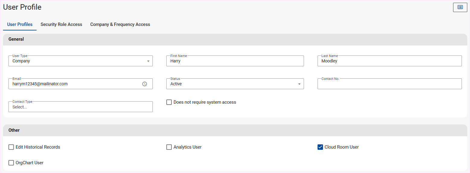The image size is (470, 173).
Task: Tick the Analytics User checkbox
Action: (169, 147)
